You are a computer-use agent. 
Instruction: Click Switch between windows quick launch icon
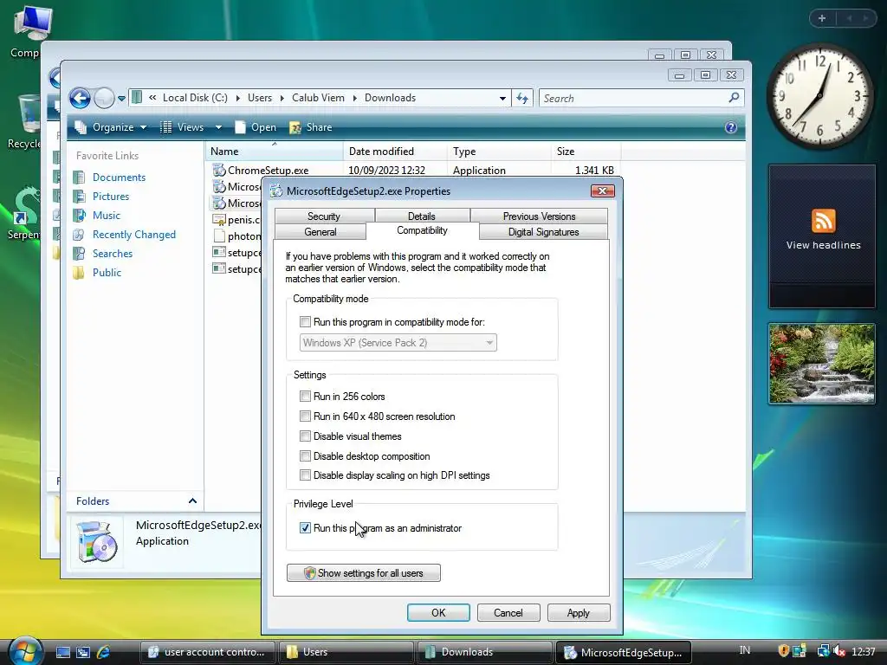[83, 653]
